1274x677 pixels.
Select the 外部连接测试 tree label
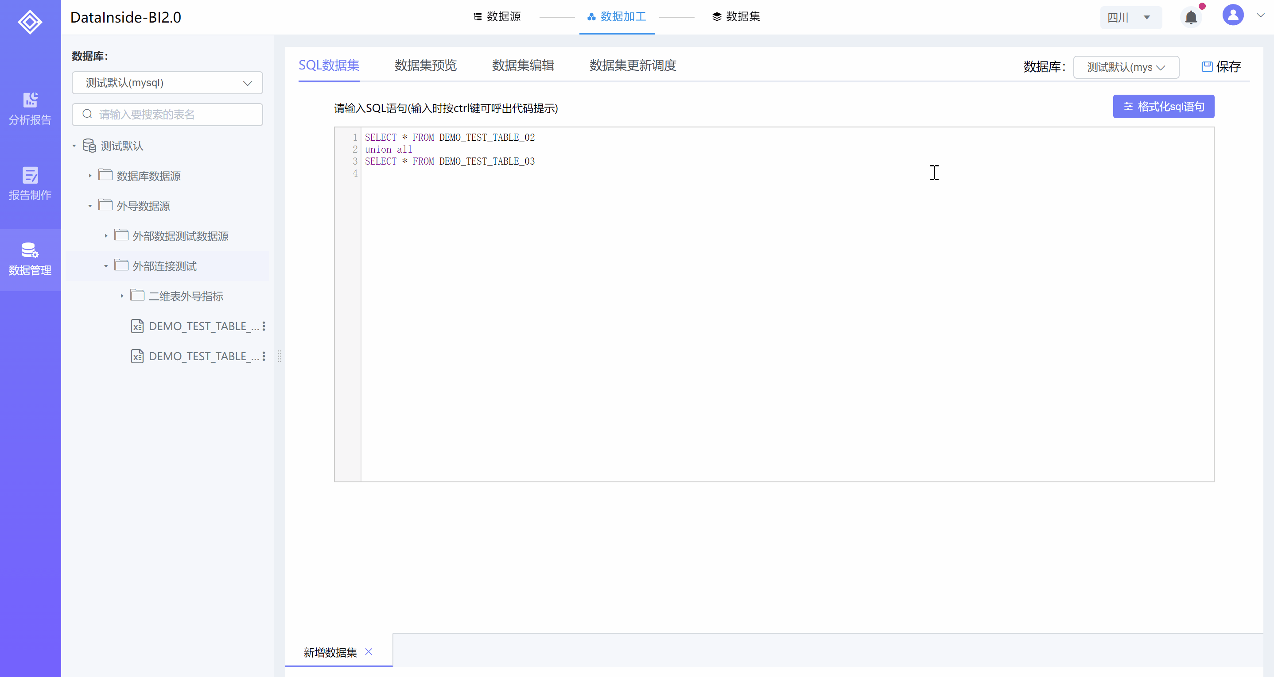[164, 266]
